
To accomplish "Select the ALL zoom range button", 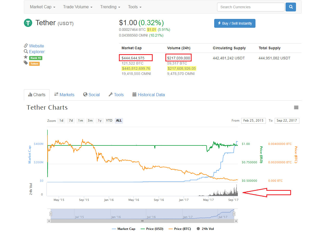I will [x=119, y=121].
